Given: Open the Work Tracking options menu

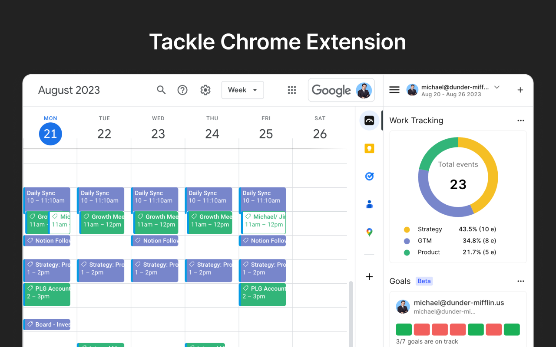Looking at the screenshot, I should [x=520, y=120].
